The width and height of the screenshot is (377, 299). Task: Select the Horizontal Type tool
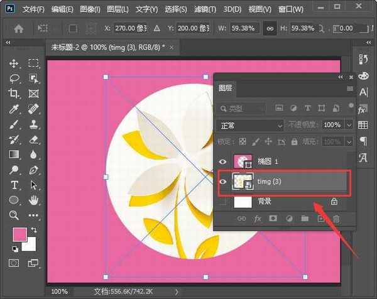14,185
